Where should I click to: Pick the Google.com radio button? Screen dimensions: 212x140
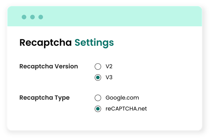(x=98, y=98)
